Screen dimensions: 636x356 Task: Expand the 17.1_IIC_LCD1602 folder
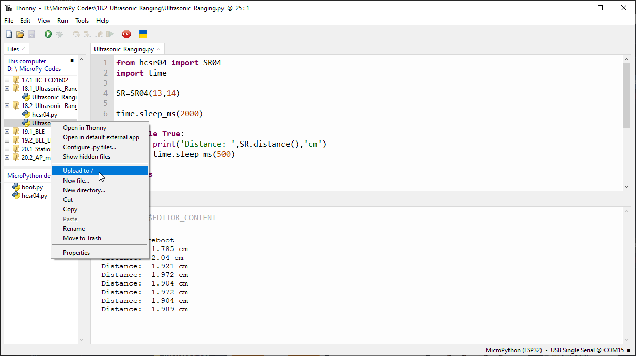click(7, 80)
